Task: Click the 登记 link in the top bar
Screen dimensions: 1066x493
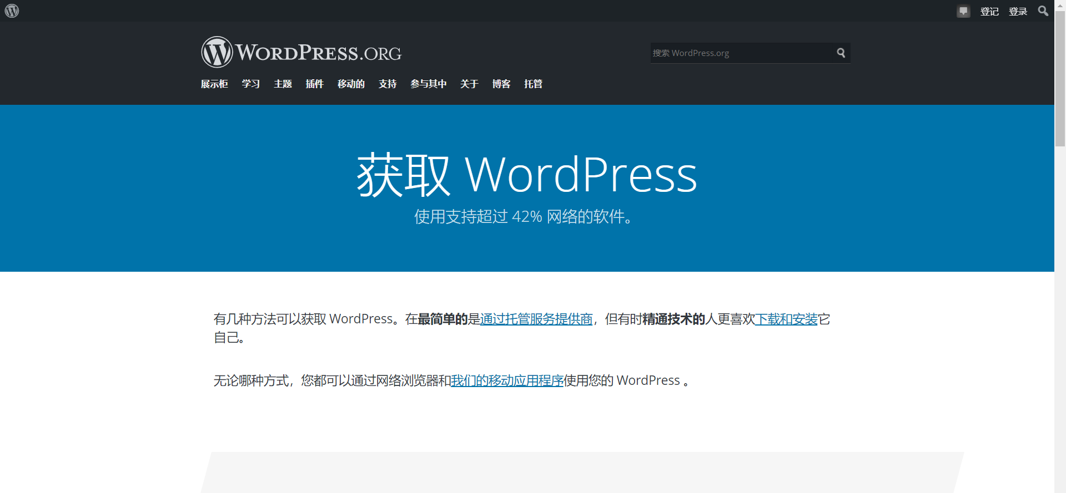Action: (989, 11)
